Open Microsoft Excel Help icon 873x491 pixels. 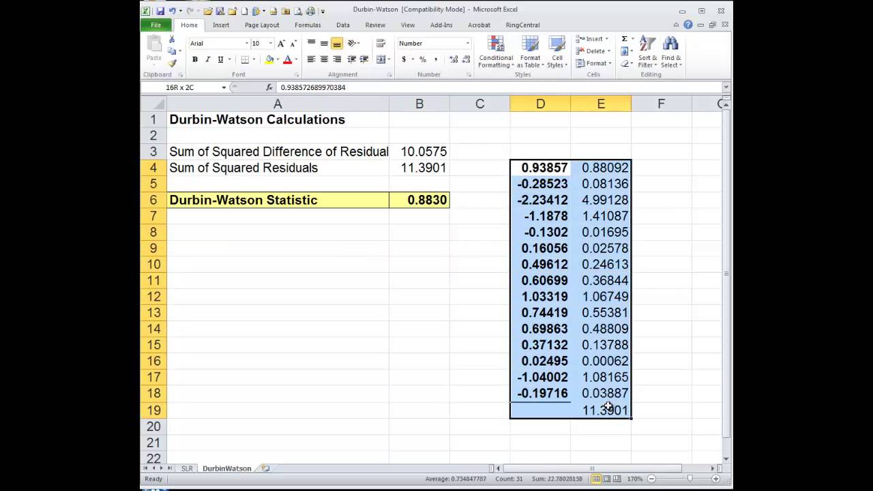688,25
